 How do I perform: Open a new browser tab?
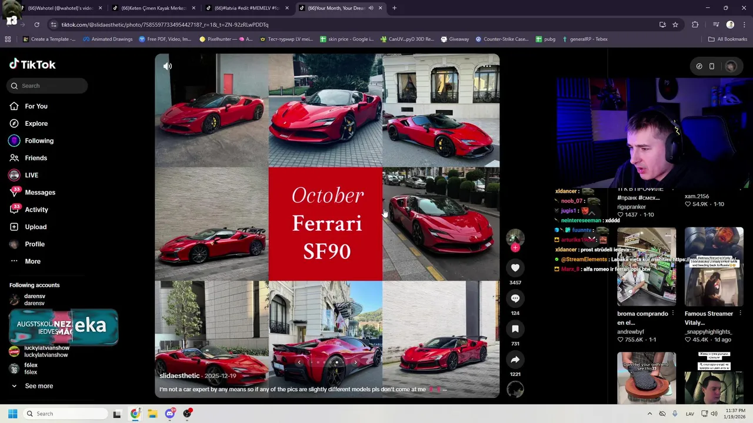(394, 8)
